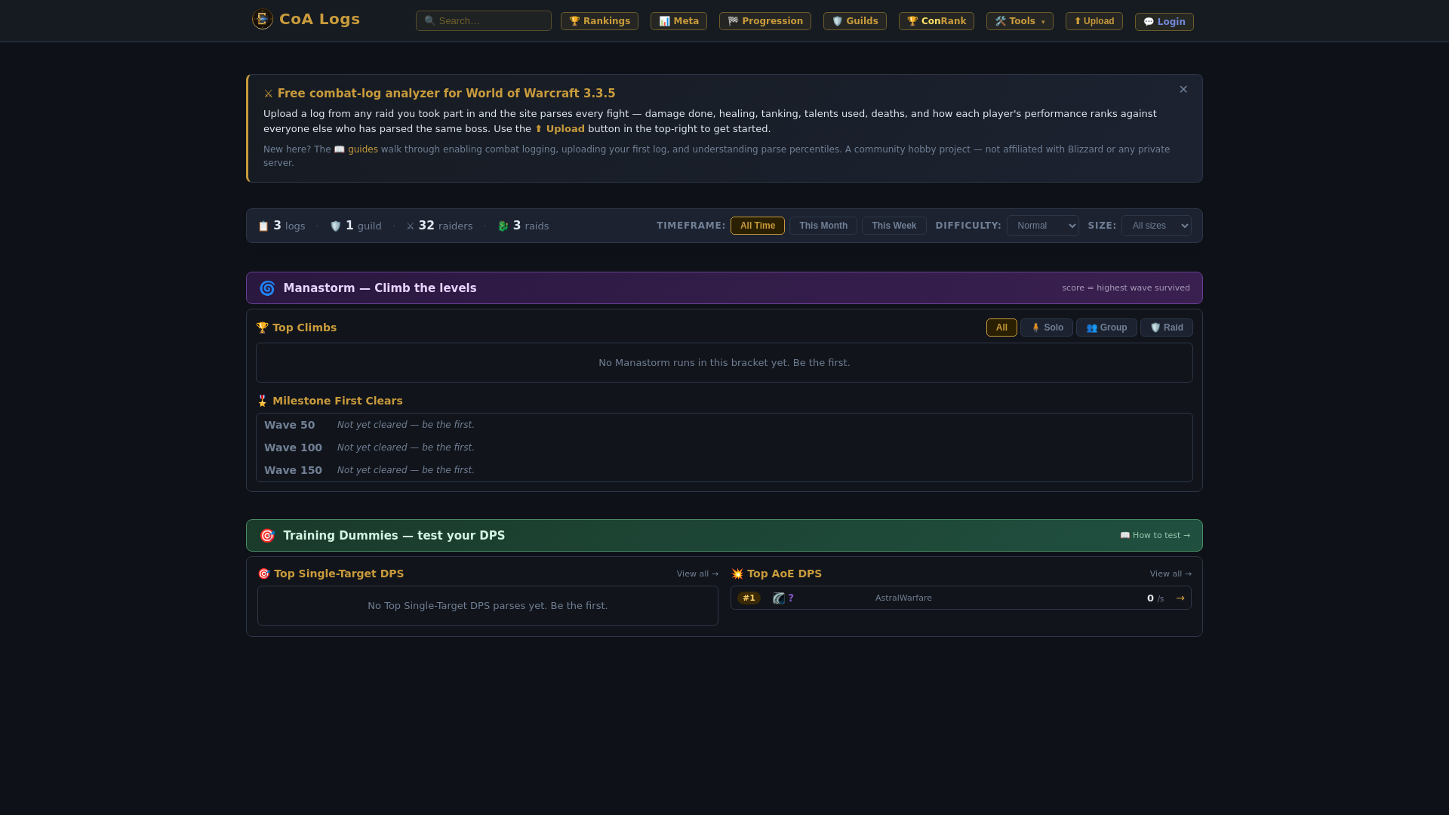The height and width of the screenshot is (815, 1449).
Task: Click the Manastorm spiral icon
Action: tap(267, 288)
